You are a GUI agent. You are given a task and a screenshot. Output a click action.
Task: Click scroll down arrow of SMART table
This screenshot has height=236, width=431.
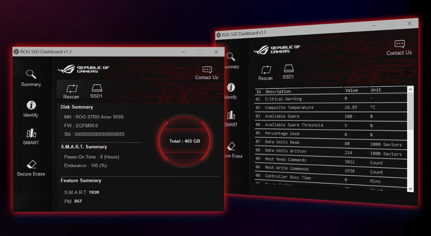tap(410, 189)
